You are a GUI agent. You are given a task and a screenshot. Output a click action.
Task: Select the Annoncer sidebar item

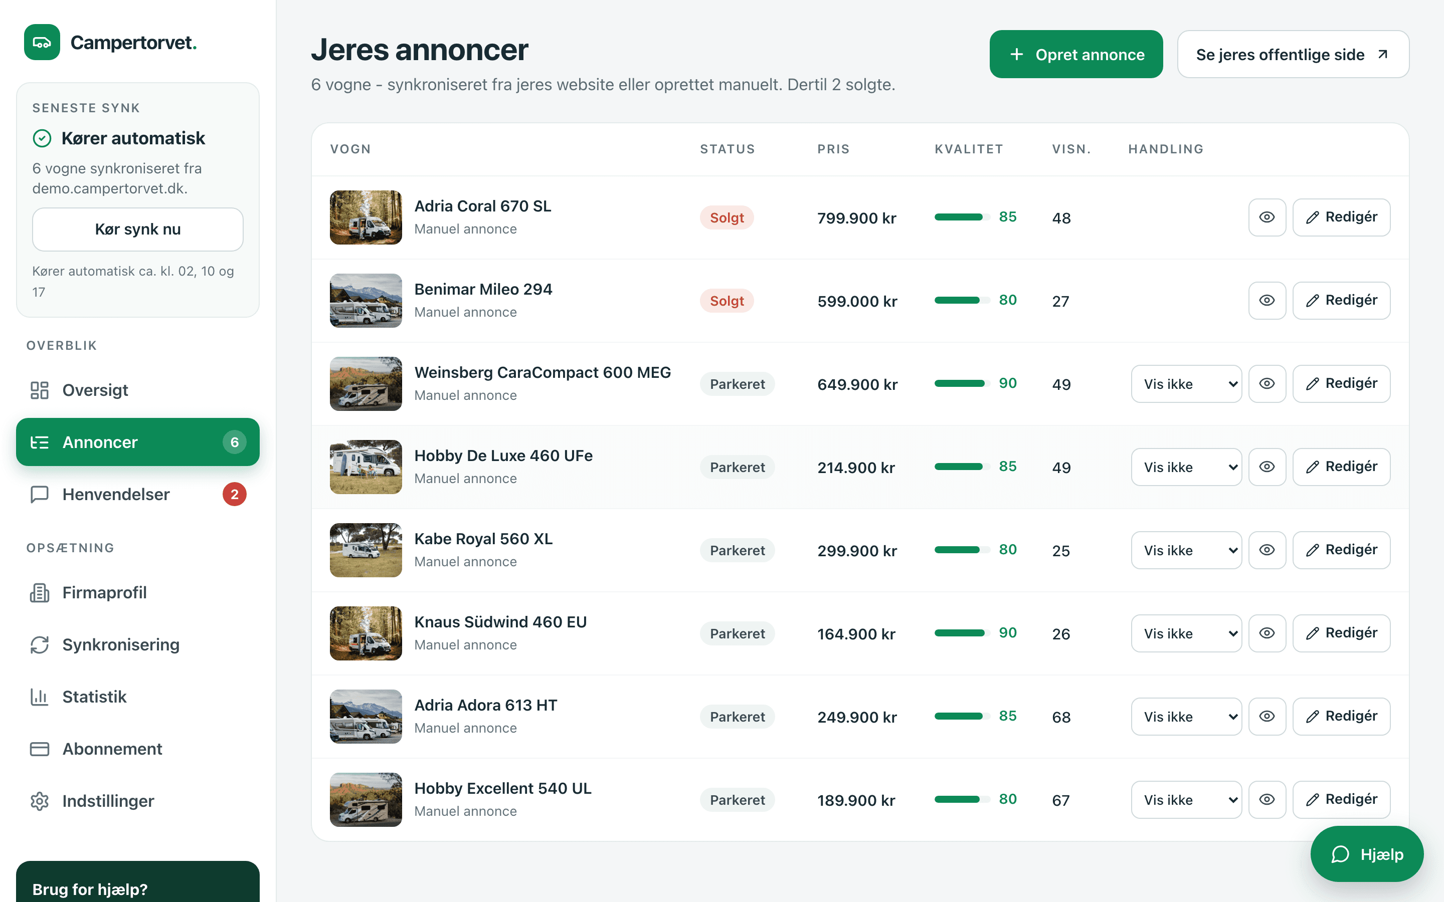(x=138, y=442)
